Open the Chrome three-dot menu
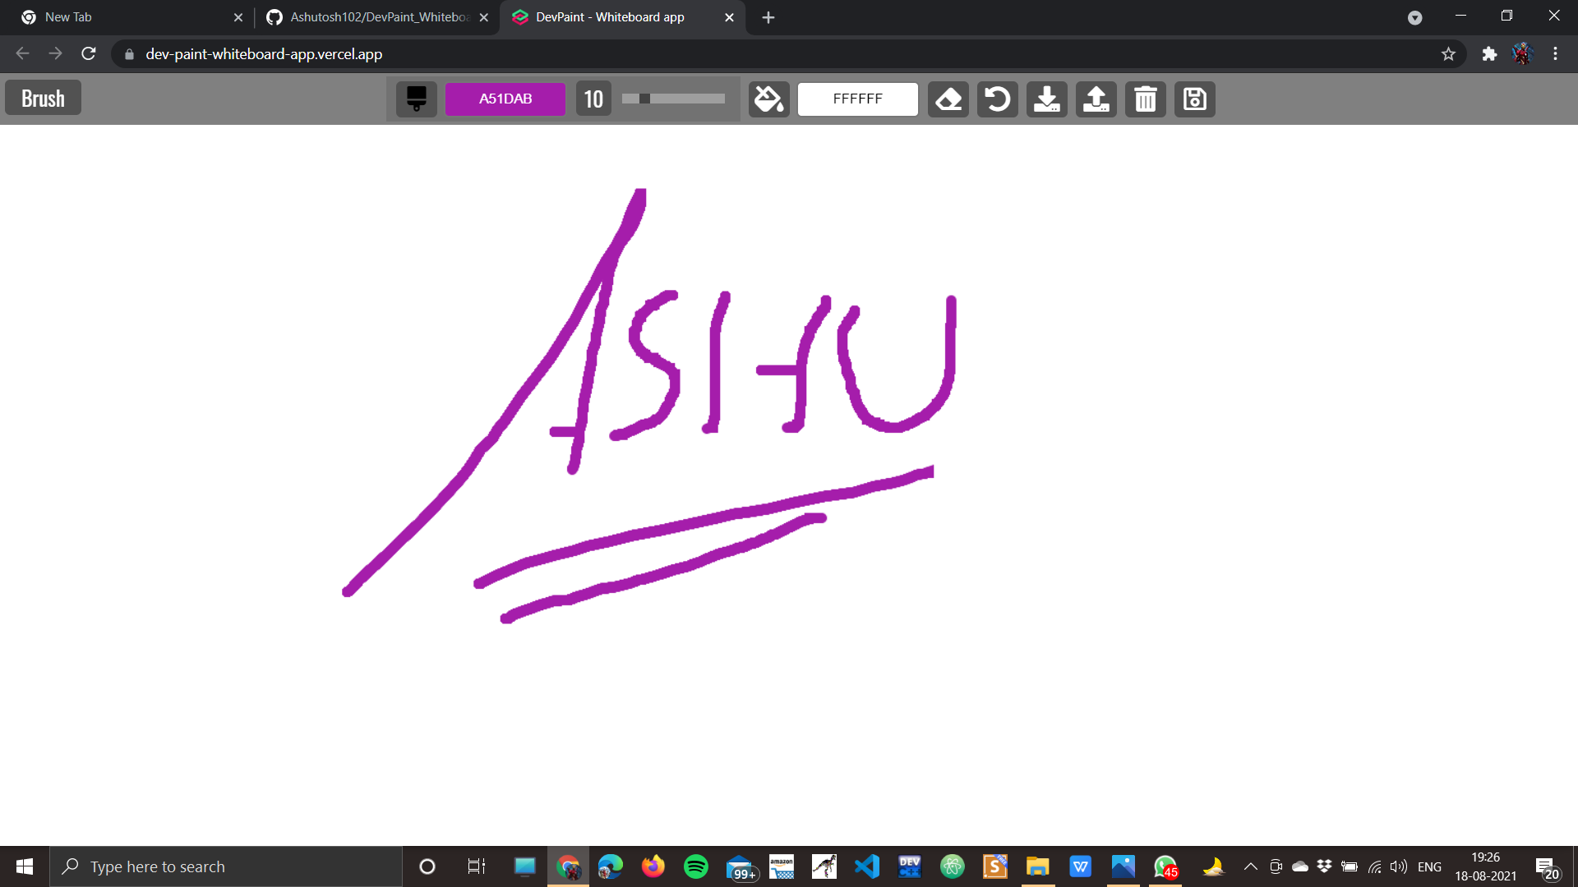Screen dimensions: 1578x887 pyautogui.click(x=1555, y=53)
